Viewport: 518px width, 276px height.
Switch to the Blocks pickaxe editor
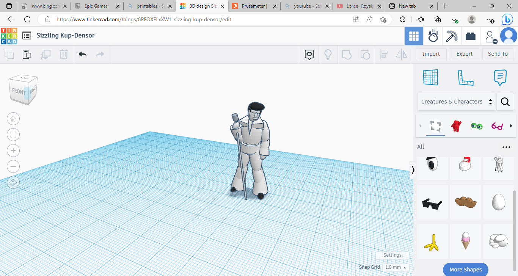coord(452,36)
